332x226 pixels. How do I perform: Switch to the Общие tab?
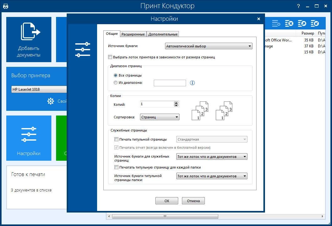click(x=112, y=34)
